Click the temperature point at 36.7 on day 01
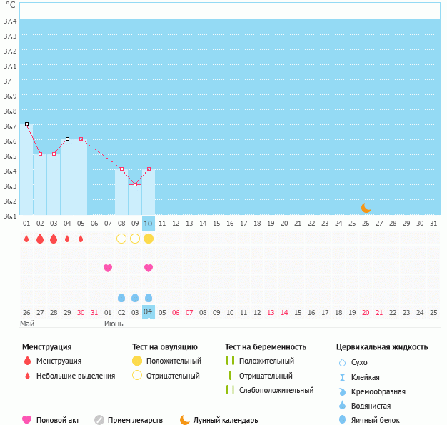The width and height of the screenshot is (447, 425). [x=26, y=124]
